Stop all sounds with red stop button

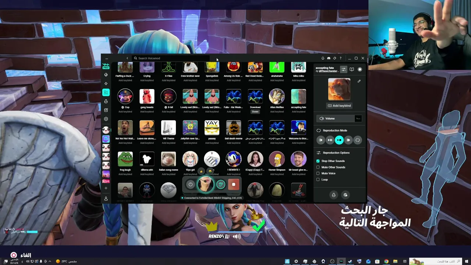tap(234, 184)
